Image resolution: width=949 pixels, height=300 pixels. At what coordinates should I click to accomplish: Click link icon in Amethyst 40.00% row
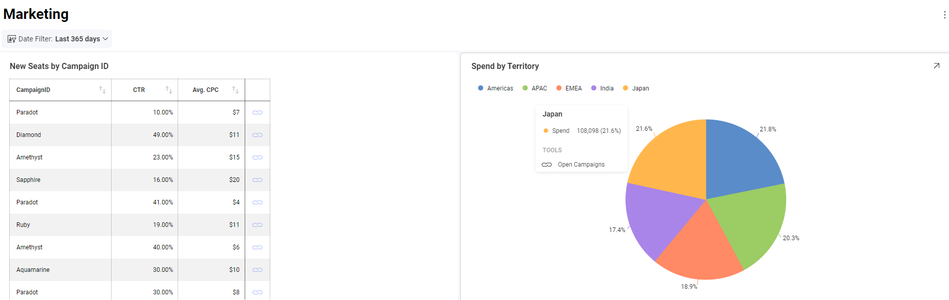click(257, 247)
